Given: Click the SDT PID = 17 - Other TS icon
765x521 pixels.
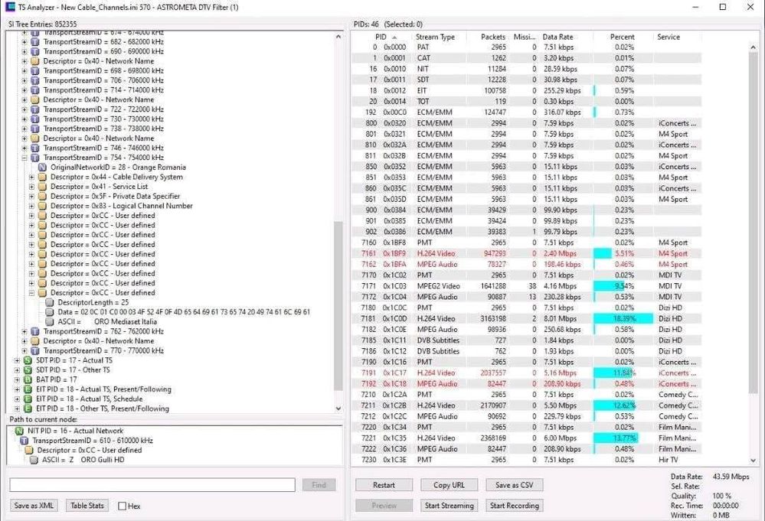Looking at the screenshot, I should (x=28, y=370).
